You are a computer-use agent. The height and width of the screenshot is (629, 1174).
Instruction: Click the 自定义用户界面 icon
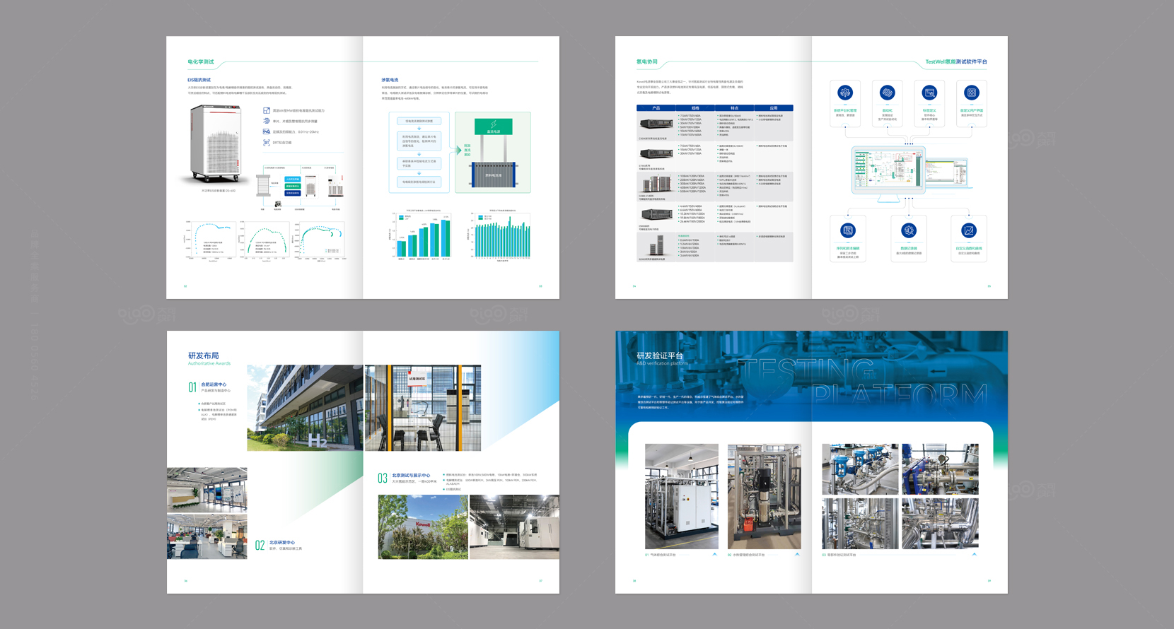(972, 93)
